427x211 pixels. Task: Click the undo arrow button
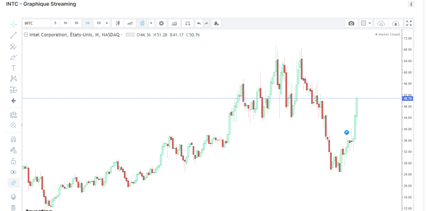tap(199, 23)
